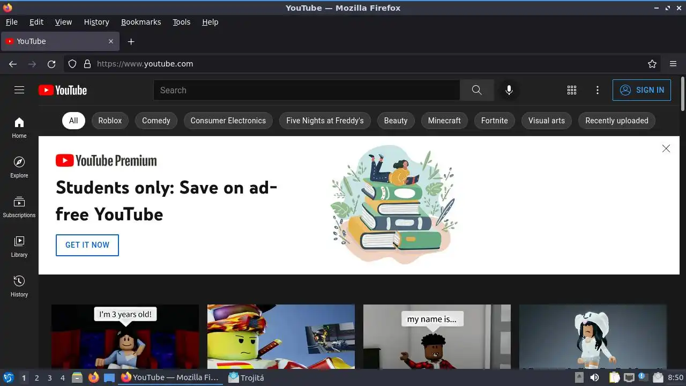Launch Firefox from taskbar quick launcher
The width and height of the screenshot is (686, 386).
(93, 377)
